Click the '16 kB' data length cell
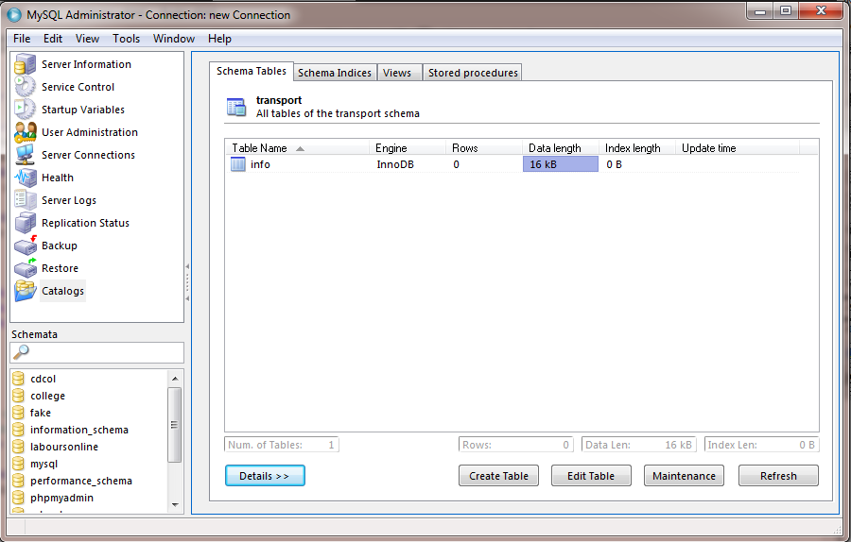 tap(561, 164)
